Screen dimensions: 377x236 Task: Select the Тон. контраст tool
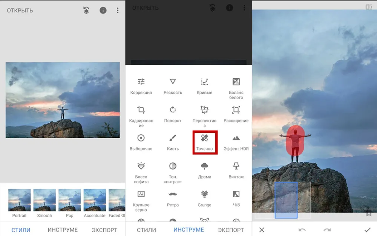click(173, 173)
